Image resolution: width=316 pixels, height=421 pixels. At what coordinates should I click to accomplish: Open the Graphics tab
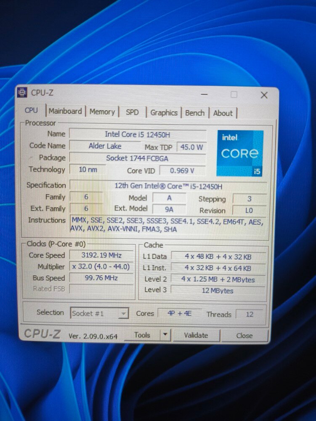tap(164, 113)
